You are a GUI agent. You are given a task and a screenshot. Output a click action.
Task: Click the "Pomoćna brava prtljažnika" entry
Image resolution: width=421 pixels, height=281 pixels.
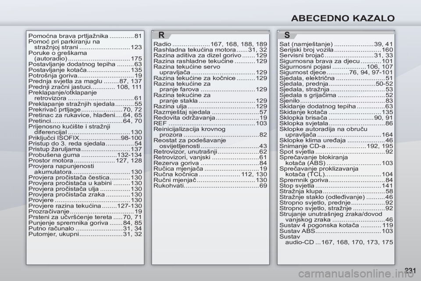[85, 36]
